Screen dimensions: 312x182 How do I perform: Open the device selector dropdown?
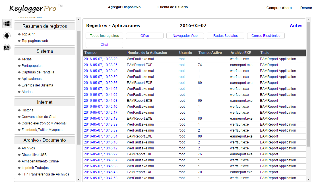point(45,18)
